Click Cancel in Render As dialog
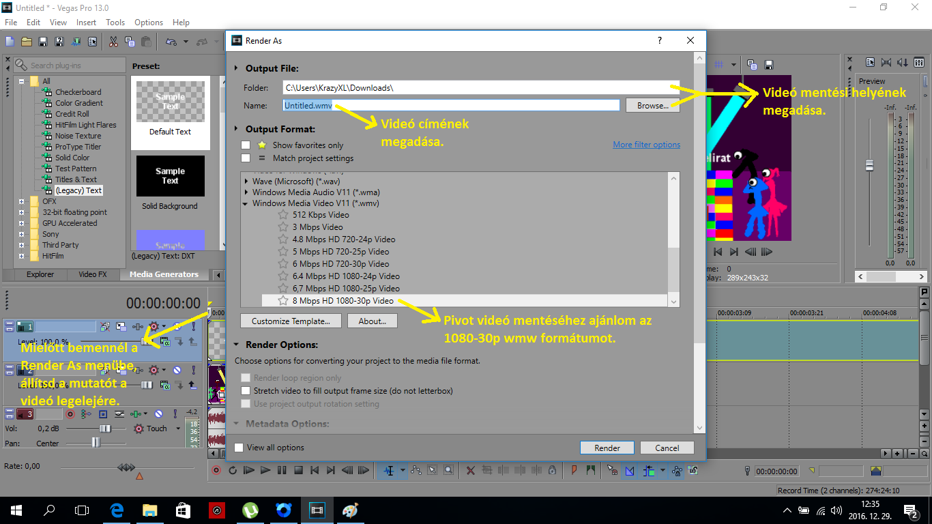Viewport: 932px width, 524px height. (667, 448)
